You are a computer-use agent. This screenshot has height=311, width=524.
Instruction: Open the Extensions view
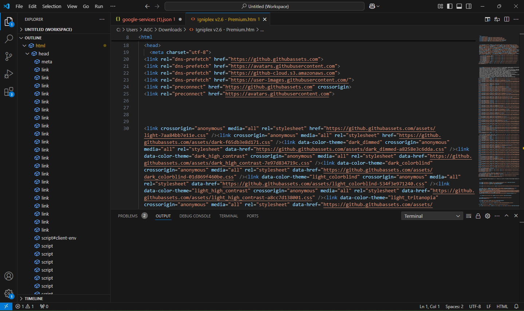point(9,91)
